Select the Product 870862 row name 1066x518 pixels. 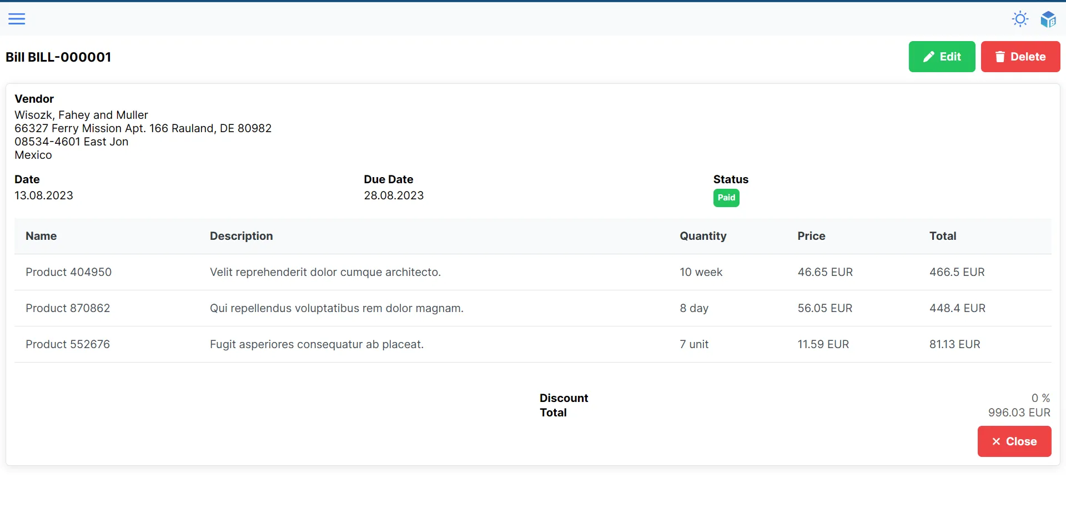tap(68, 308)
